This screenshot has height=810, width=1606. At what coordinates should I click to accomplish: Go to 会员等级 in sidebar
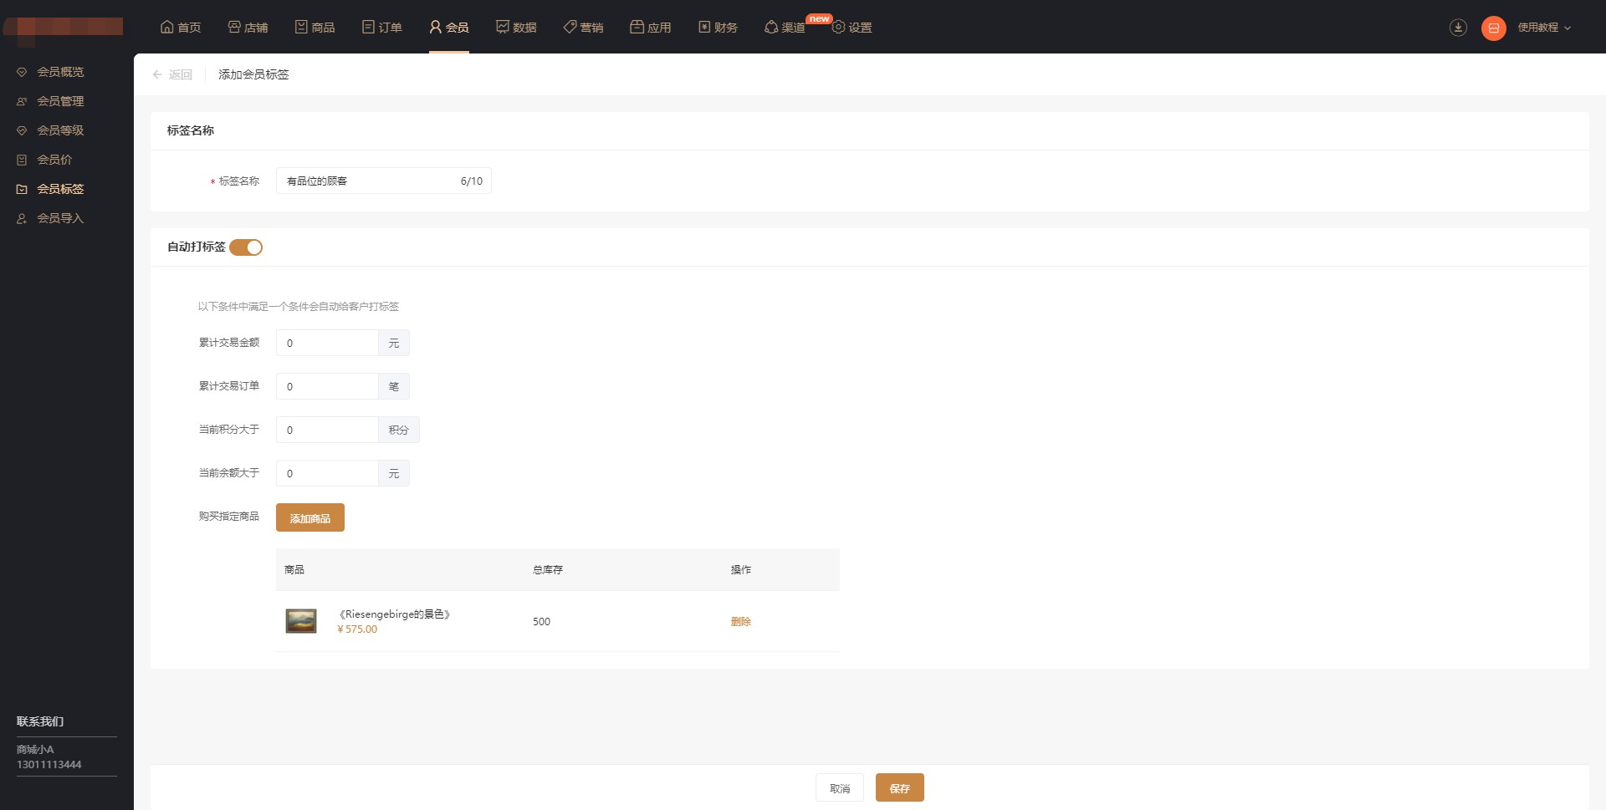60,130
